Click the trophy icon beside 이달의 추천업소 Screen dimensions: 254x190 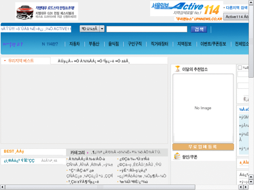(177, 69)
